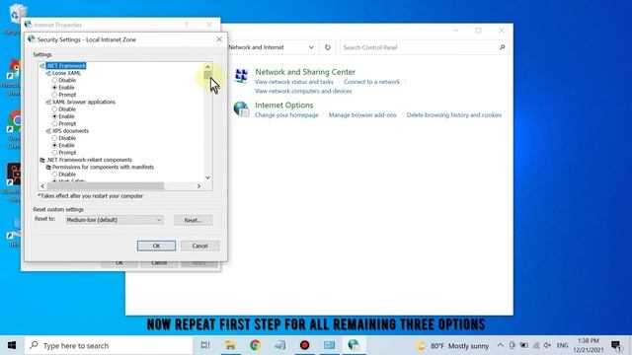This screenshot has width=632, height=355.
Task: Click the Control Panel search magnifier icon
Action: coord(503,47)
